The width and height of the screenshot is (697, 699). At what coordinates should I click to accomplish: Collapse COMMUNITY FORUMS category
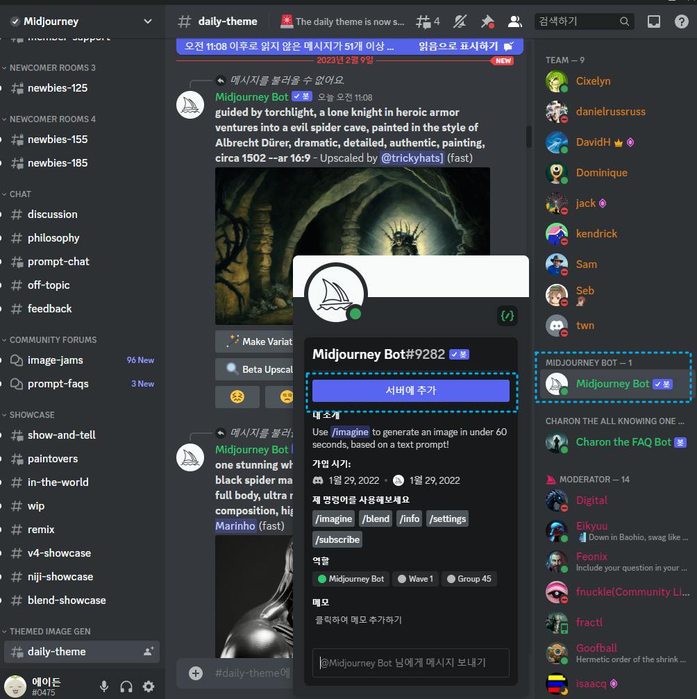tap(49, 339)
